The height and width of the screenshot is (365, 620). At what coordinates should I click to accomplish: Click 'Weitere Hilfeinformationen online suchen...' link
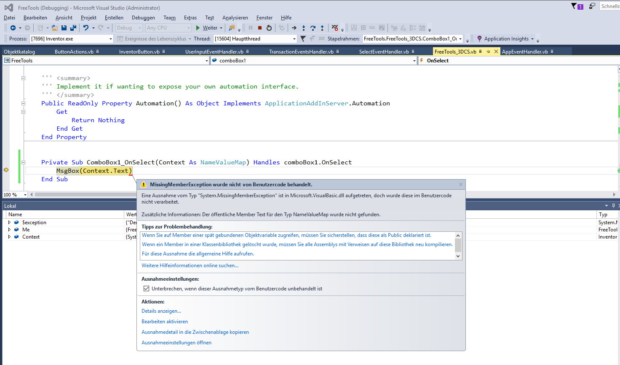(190, 266)
